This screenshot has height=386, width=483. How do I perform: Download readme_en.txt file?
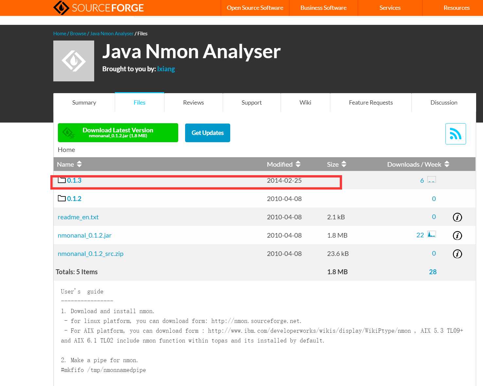point(78,217)
